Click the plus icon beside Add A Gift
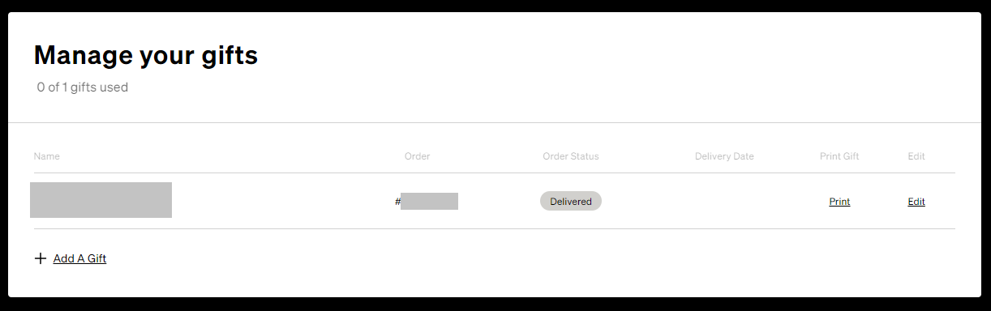 (41, 259)
